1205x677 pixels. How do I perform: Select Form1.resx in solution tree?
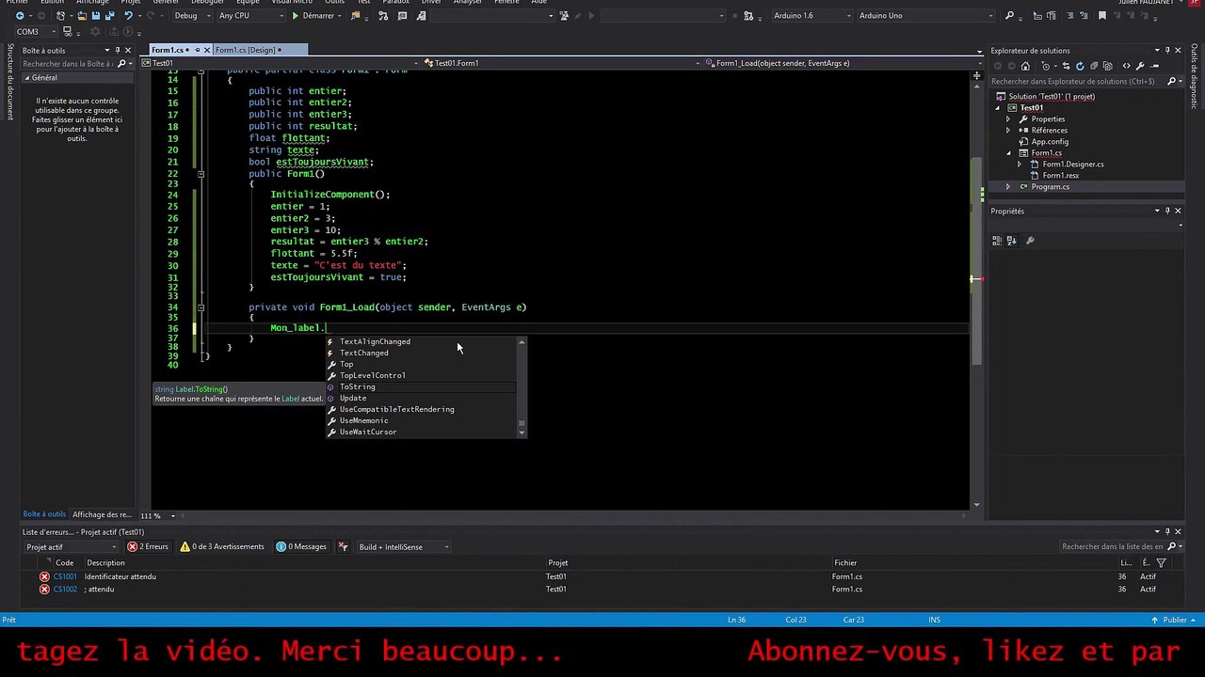pyautogui.click(x=1060, y=176)
